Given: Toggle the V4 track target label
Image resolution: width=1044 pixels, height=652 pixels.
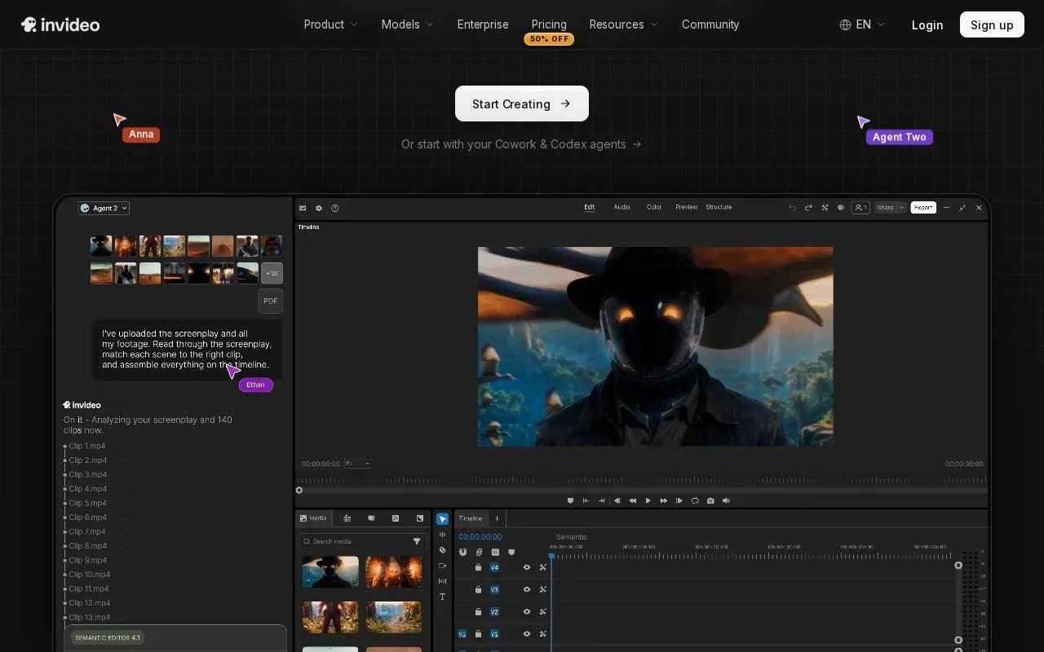Looking at the screenshot, I should tap(494, 567).
